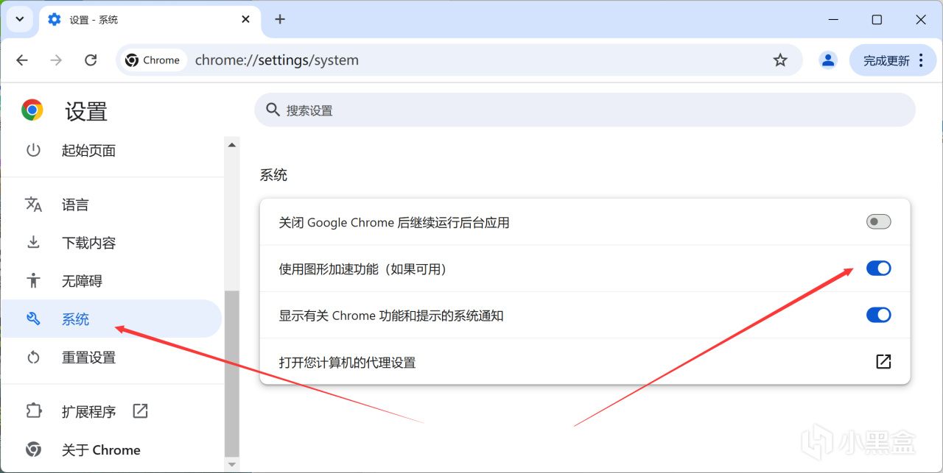943x473 pixels.
Task: Click the download icon next to 下载内容
Action: coord(33,243)
